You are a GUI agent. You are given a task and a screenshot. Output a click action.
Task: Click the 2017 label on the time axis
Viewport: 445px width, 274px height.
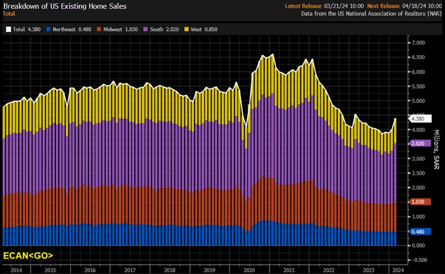click(x=130, y=270)
